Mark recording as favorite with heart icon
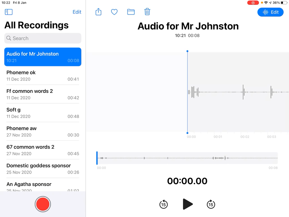289x217 pixels. (114, 12)
